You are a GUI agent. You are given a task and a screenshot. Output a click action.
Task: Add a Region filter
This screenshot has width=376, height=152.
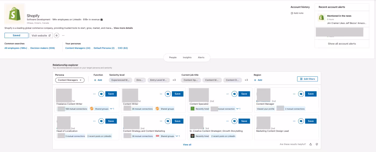click(258, 80)
